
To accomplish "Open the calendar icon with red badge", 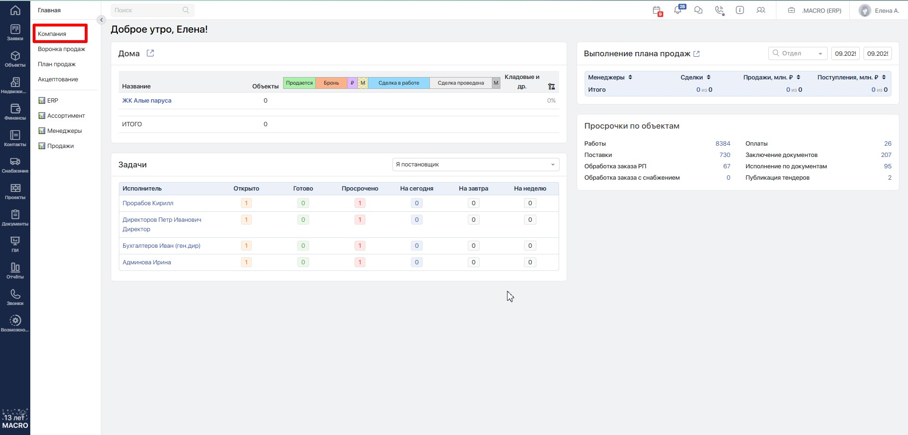I will pyautogui.click(x=657, y=10).
